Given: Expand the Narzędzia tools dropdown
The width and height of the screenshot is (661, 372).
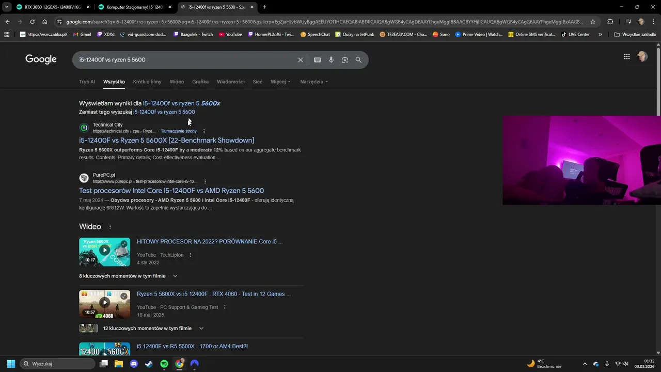Looking at the screenshot, I should (x=314, y=82).
